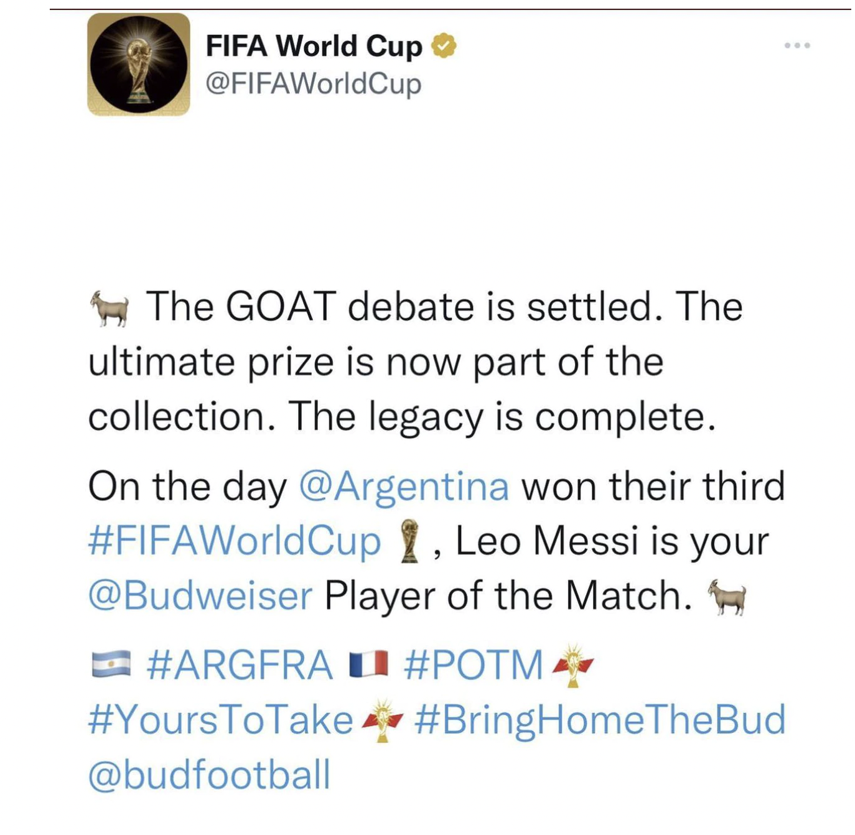Open the three-dot more options menu
Viewport: 855px width, 835px height.
797,45
